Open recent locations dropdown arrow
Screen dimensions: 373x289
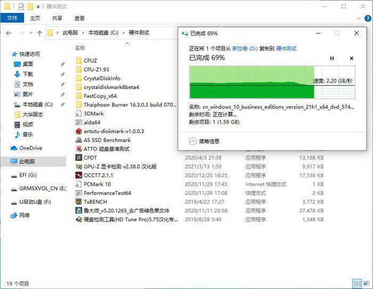click(30, 33)
